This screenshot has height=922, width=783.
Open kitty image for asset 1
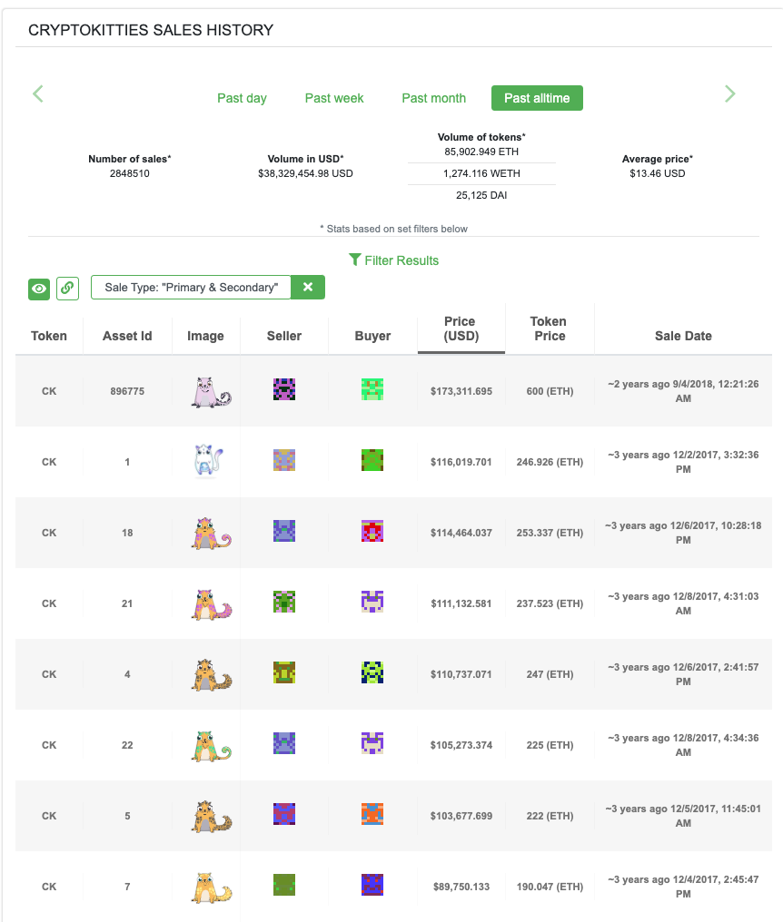pyautogui.click(x=208, y=461)
